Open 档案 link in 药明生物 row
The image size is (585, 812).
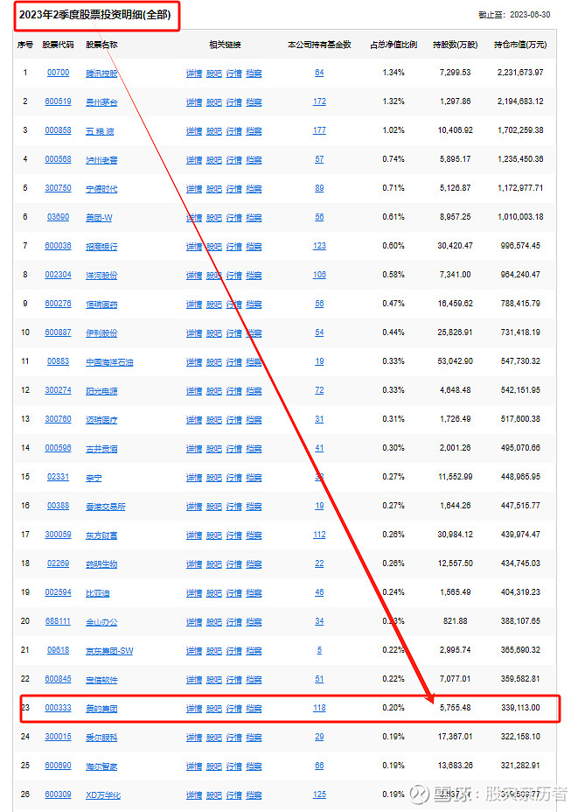click(254, 564)
